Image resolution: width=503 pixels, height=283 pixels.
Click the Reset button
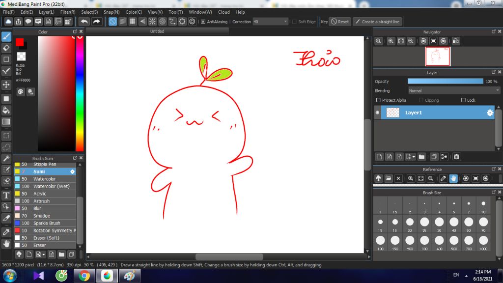pyautogui.click(x=340, y=22)
